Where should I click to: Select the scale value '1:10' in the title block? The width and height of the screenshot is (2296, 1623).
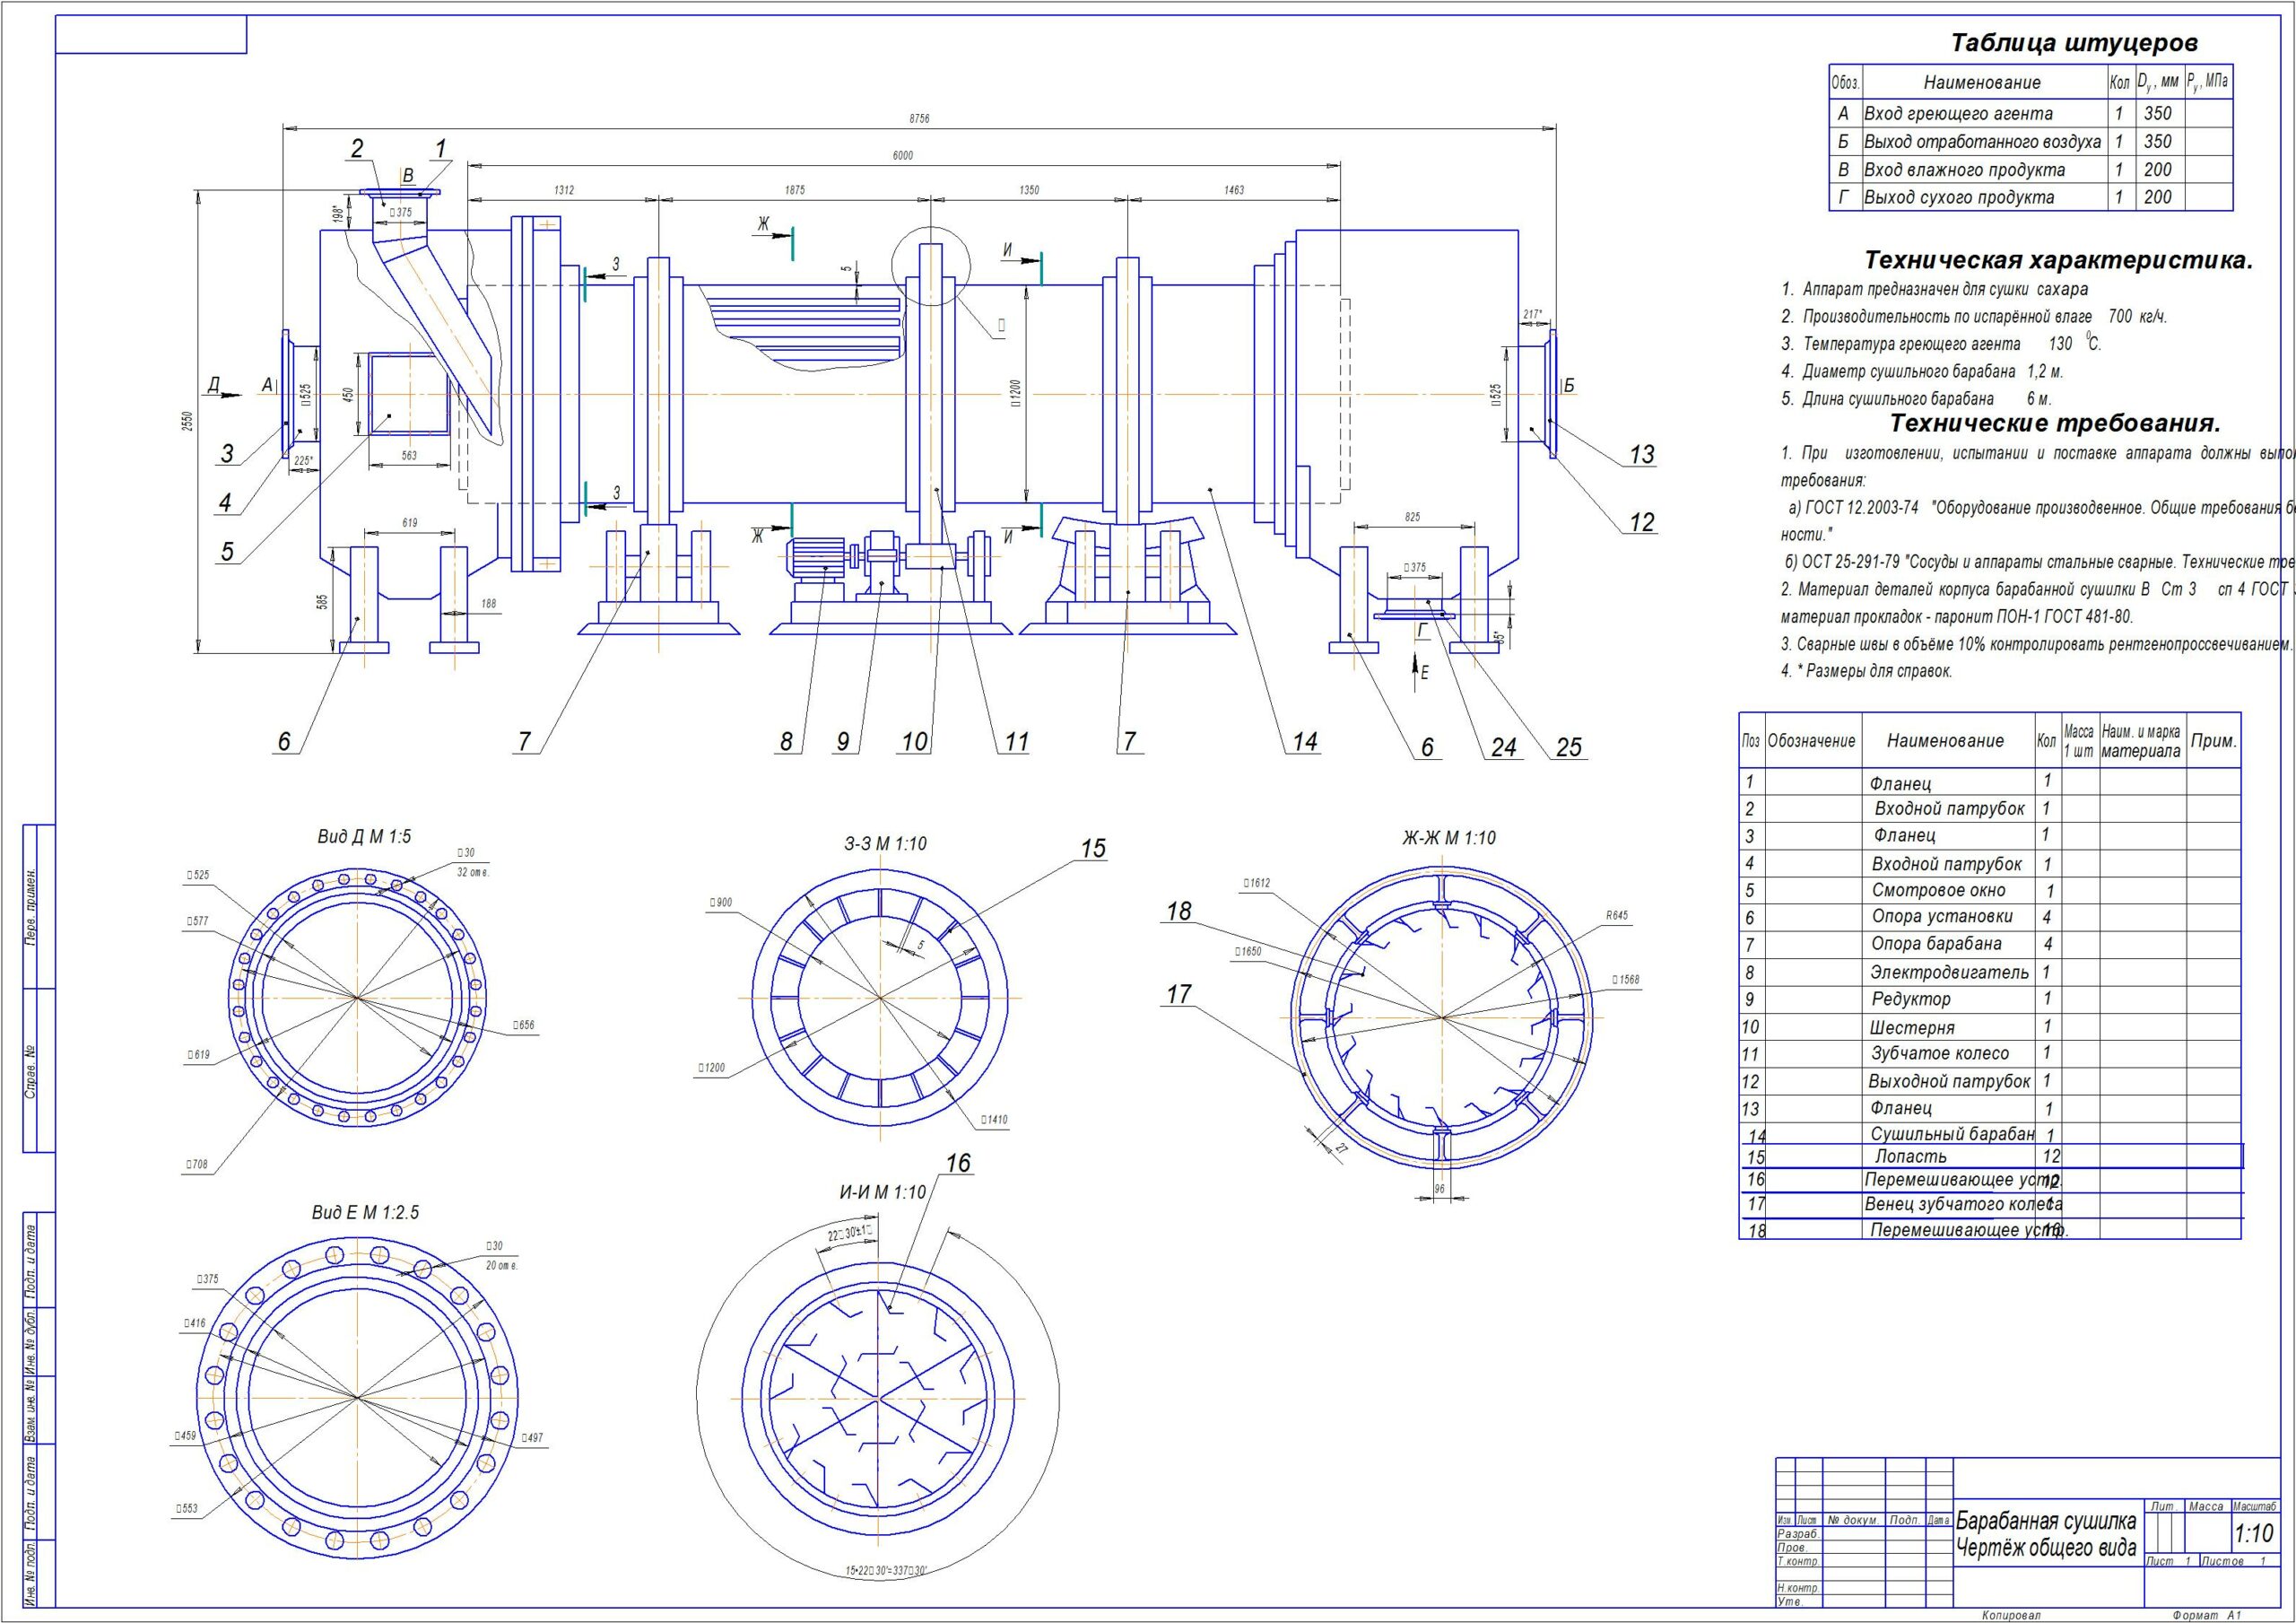2254,1533
